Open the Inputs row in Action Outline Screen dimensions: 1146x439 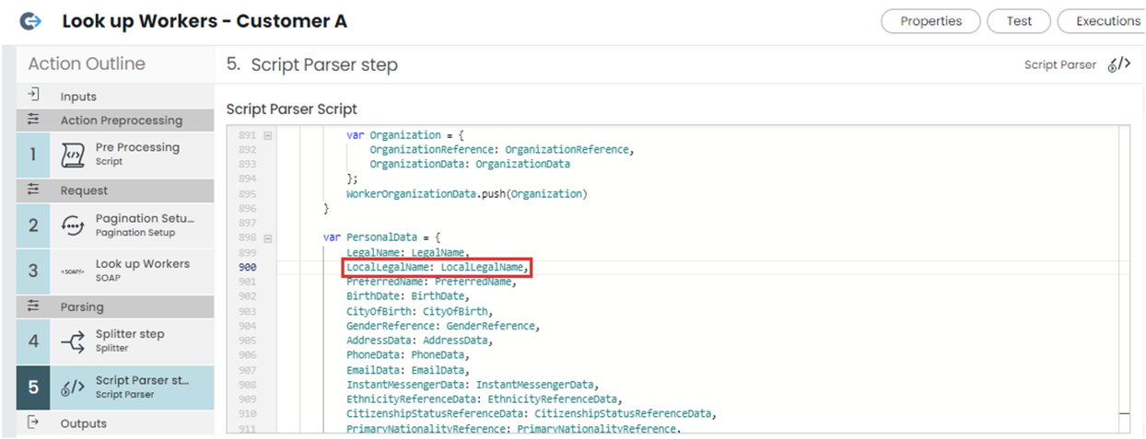tap(115, 96)
